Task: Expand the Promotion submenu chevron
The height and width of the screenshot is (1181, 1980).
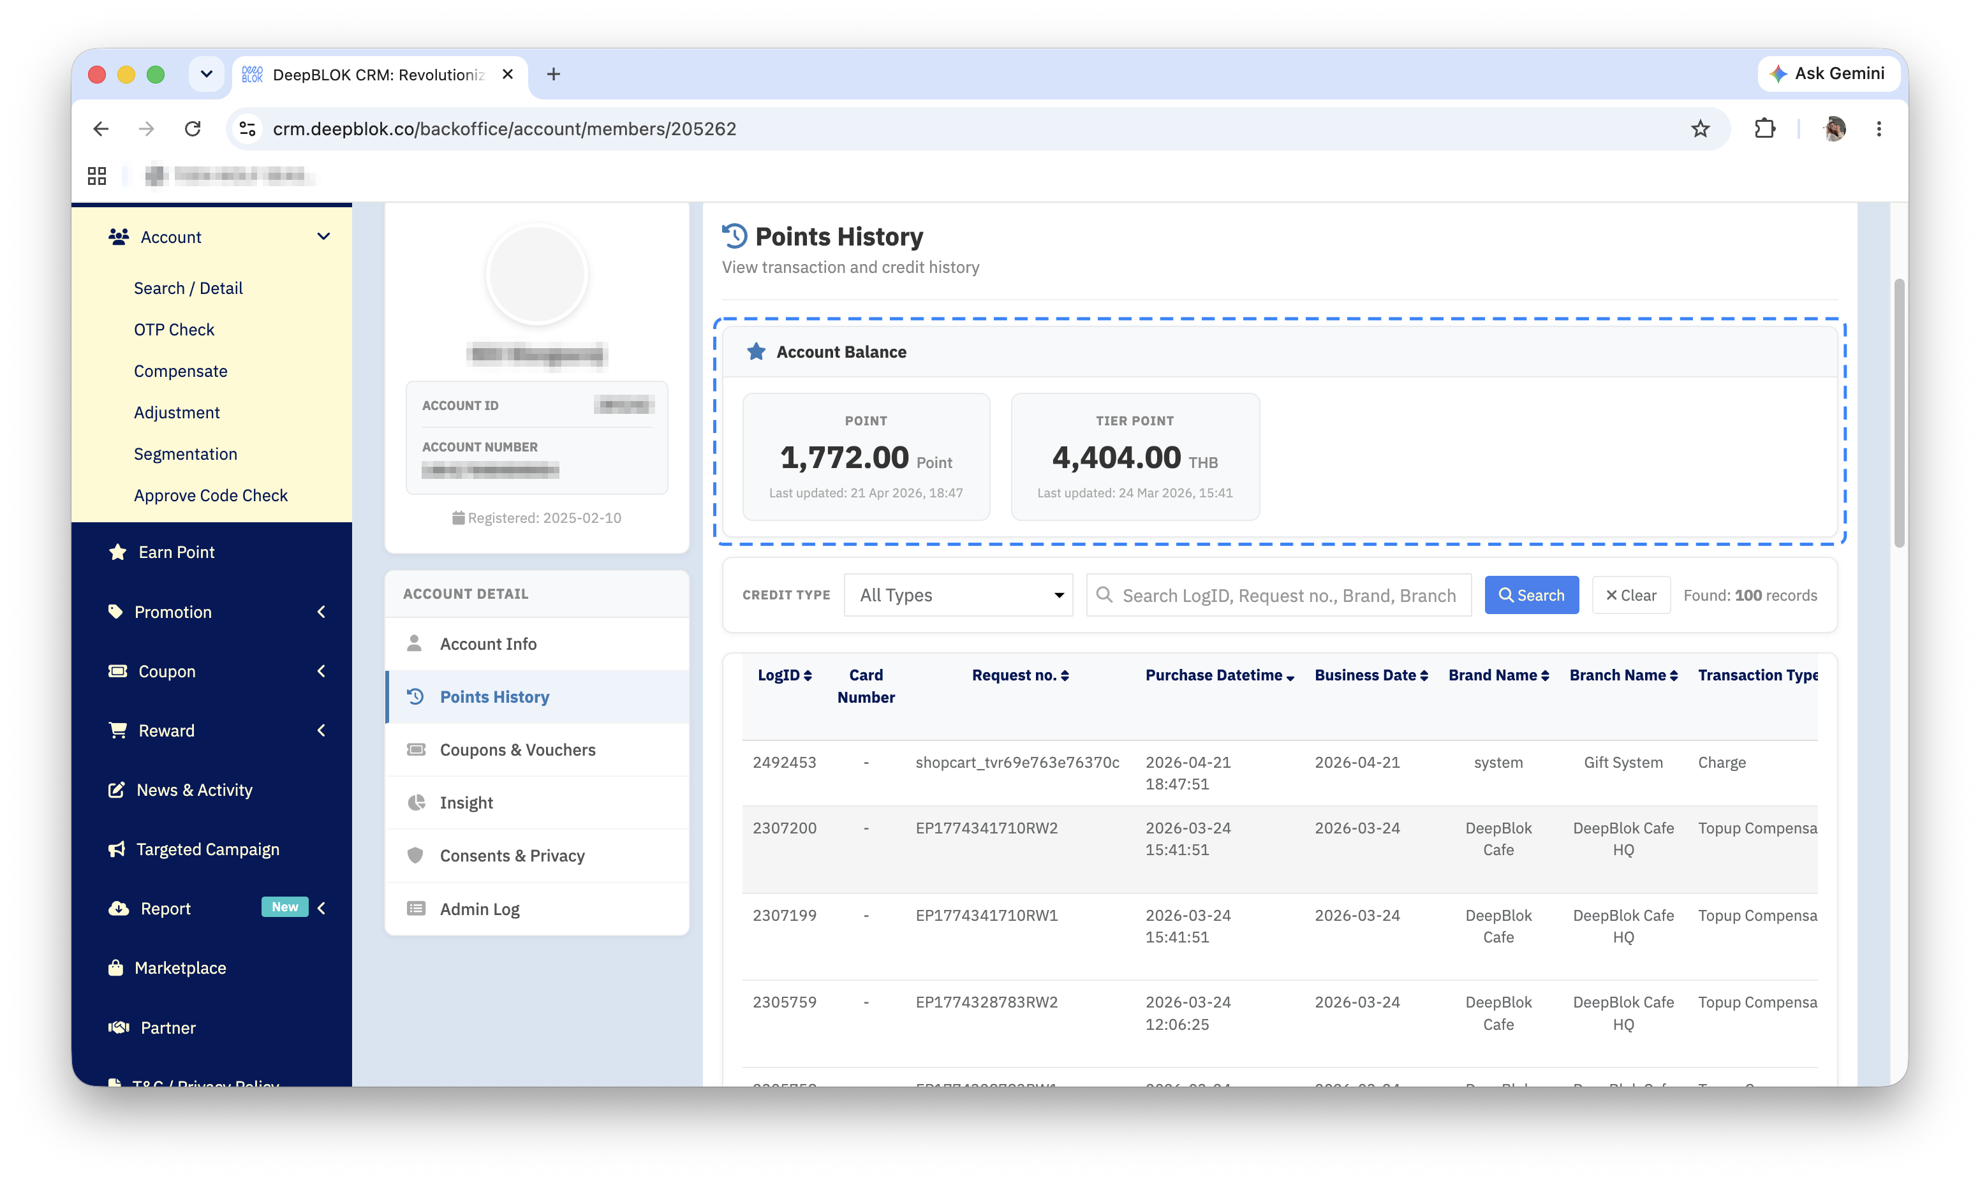Action: click(x=321, y=611)
